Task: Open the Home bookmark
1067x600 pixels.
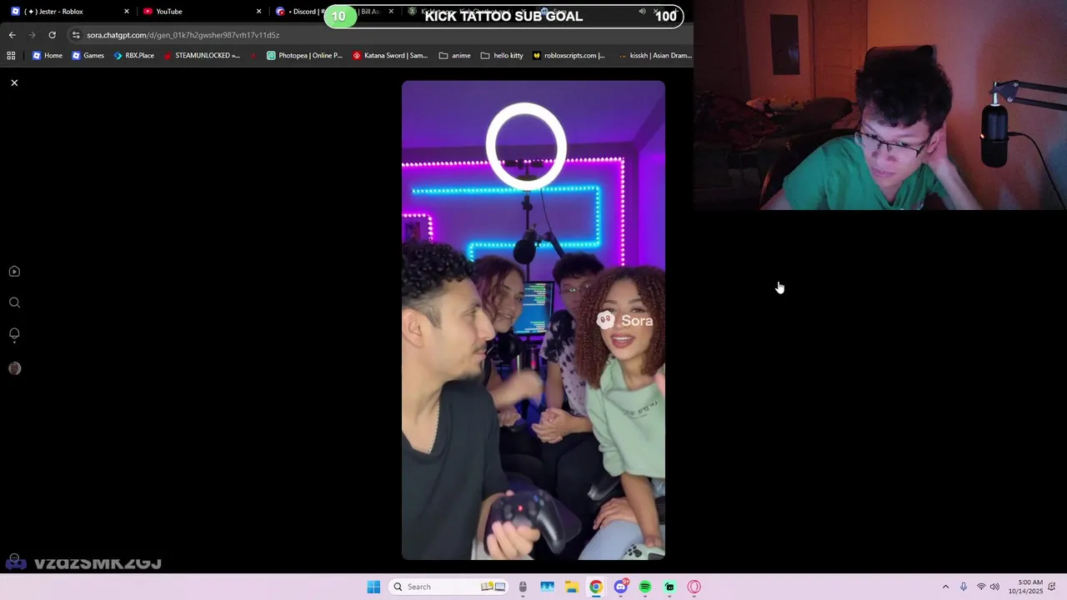Action: [x=47, y=56]
